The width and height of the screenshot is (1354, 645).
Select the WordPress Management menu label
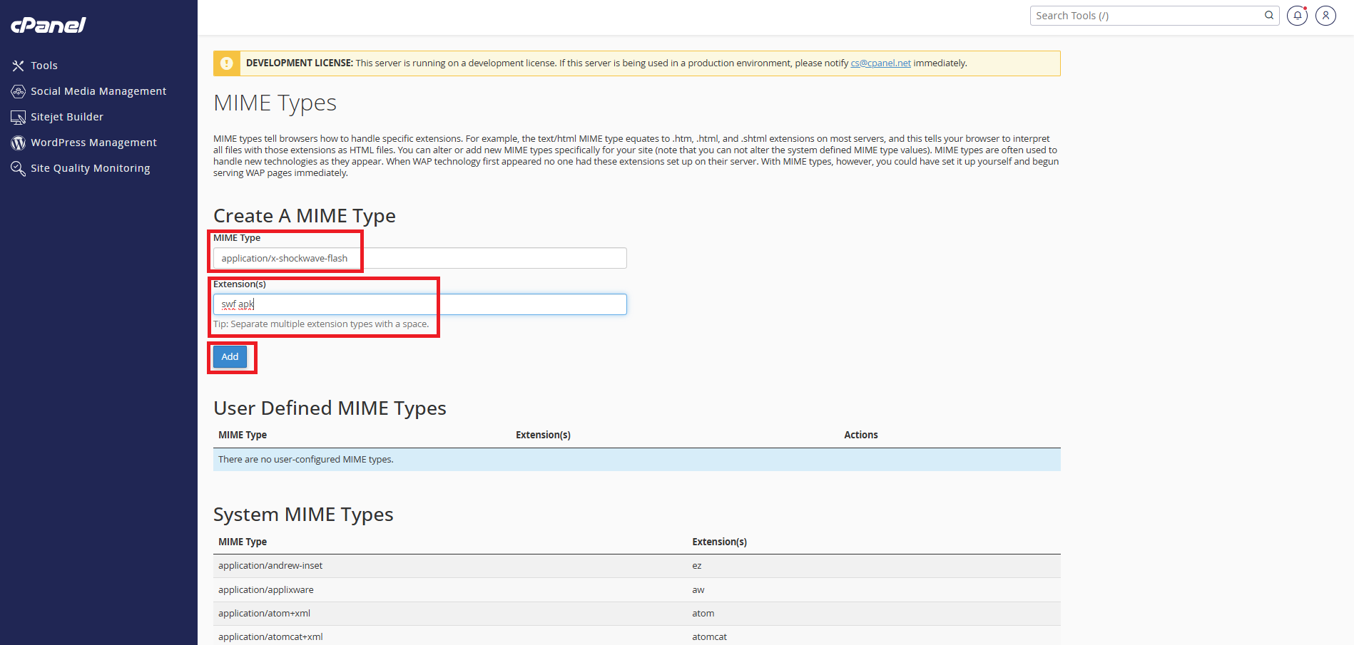pos(93,143)
